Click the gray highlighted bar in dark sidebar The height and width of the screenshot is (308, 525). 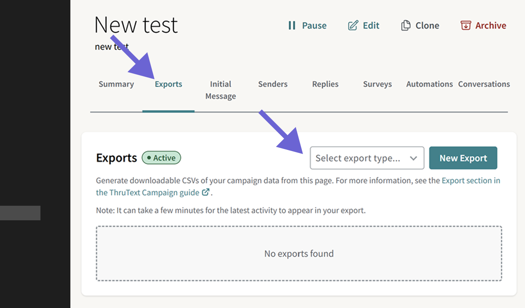(20, 213)
